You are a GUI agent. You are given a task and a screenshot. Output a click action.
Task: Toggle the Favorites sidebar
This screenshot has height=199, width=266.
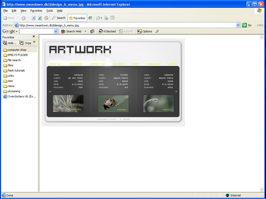pos(77,18)
